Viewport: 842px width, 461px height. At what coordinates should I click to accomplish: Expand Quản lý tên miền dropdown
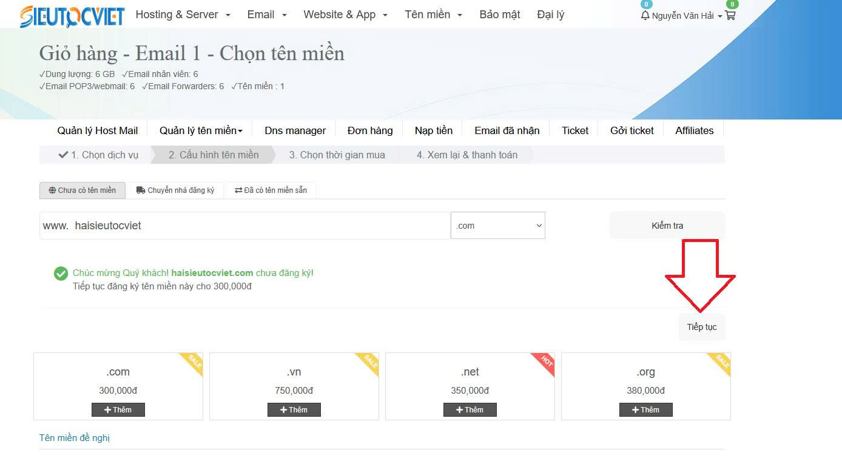(x=201, y=130)
